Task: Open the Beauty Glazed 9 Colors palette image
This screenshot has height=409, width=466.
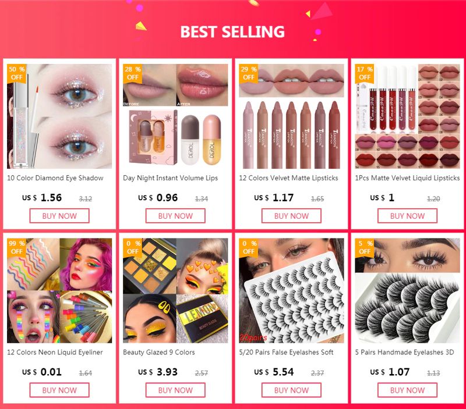Action: tap(175, 290)
